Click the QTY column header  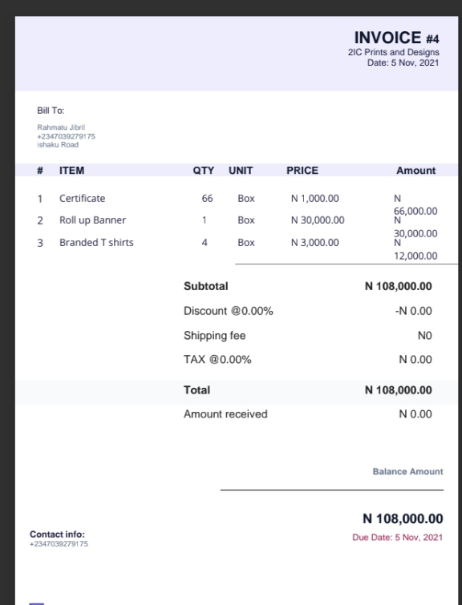[x=204, y=171]
